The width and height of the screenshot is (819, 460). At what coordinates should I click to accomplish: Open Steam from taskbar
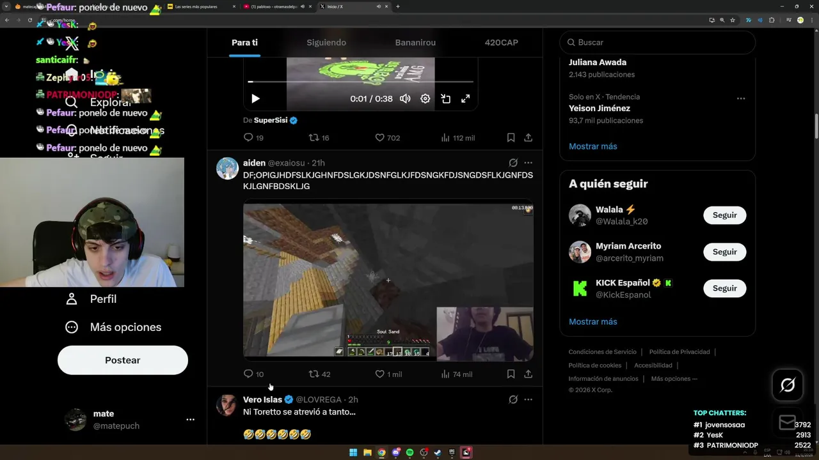click(438, 452)
